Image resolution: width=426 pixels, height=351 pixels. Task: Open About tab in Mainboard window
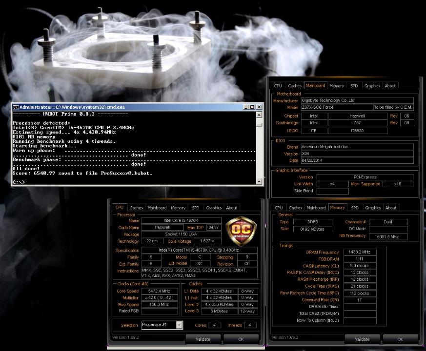pyautogui.click(x=390, y=86)
